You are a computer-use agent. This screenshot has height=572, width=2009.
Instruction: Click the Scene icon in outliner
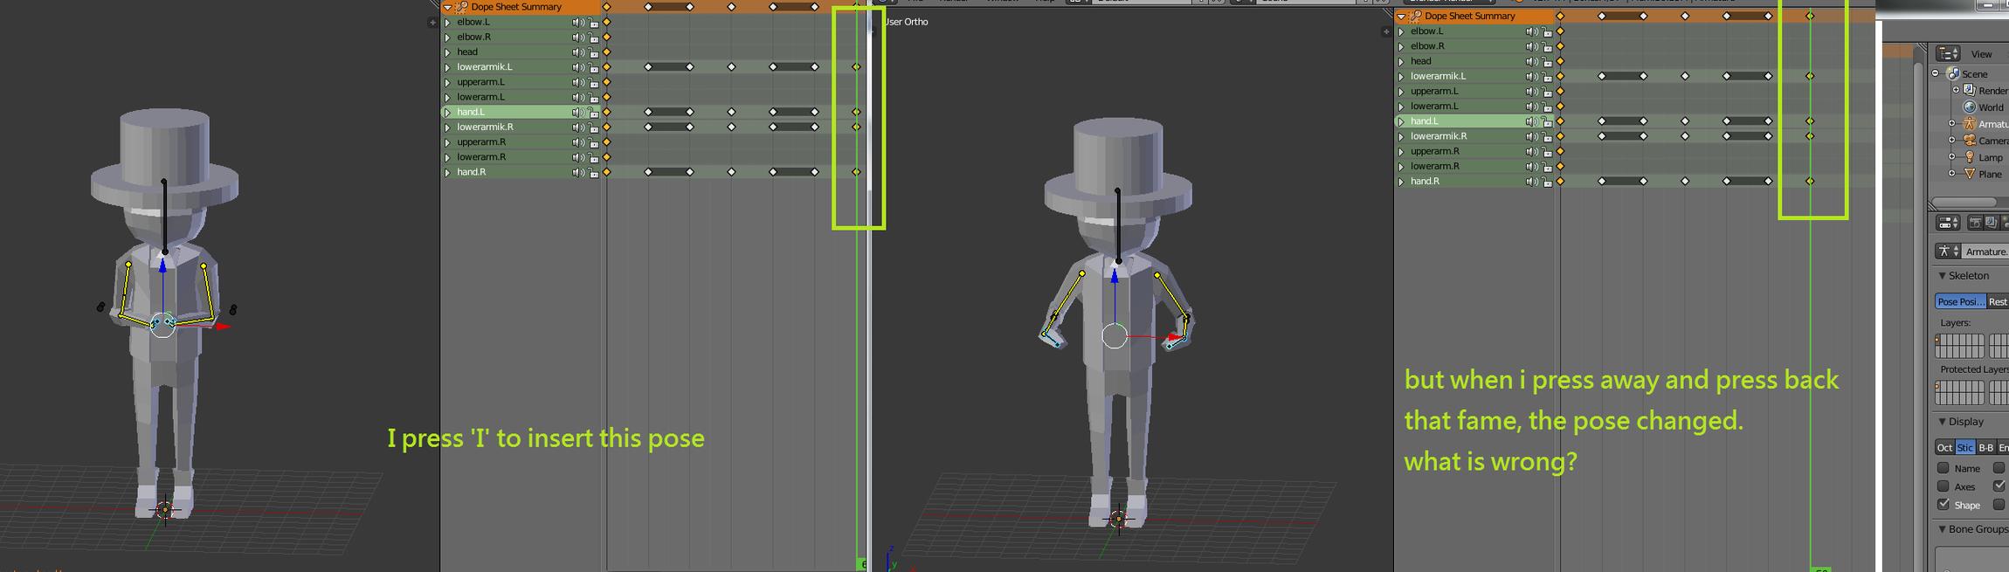pos(1953,74)
